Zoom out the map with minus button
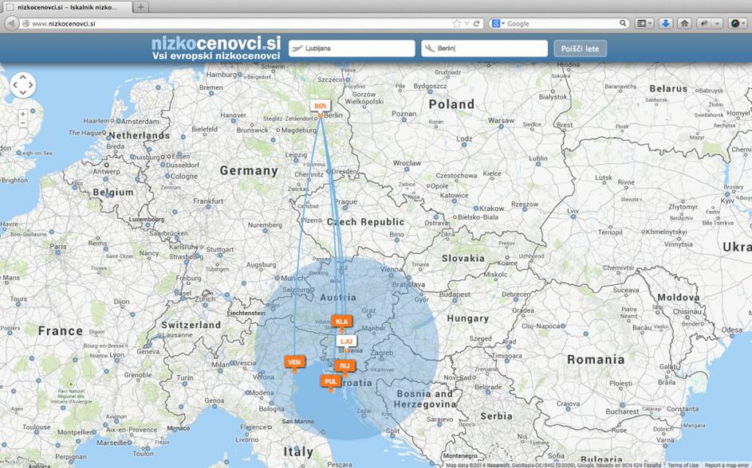Screen dimensions: 752x468 tap(22, 123)
